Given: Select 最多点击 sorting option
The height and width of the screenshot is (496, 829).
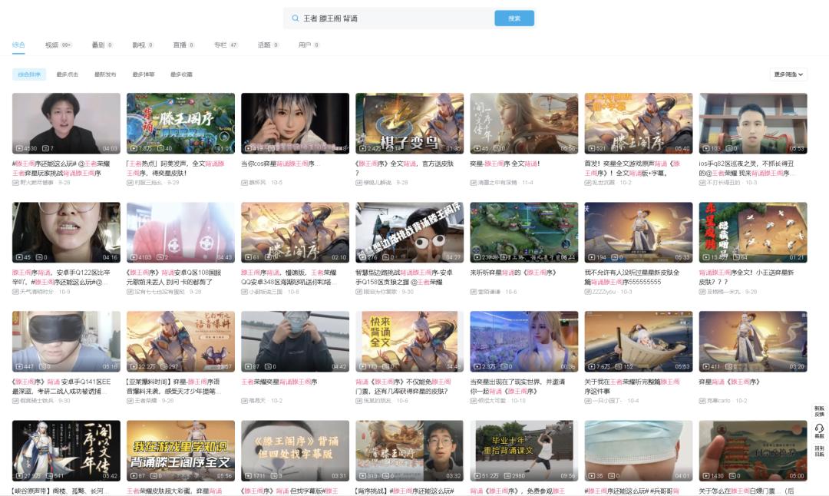Looking at the screenshot, I should click(x=68, y=73).
